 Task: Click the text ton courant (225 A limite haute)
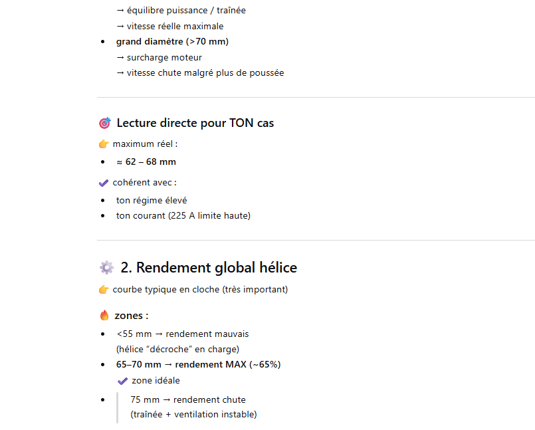pos(183,215)
